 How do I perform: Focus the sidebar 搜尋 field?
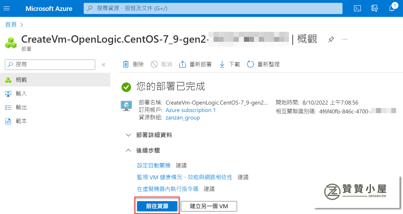(x=50, y=65)
